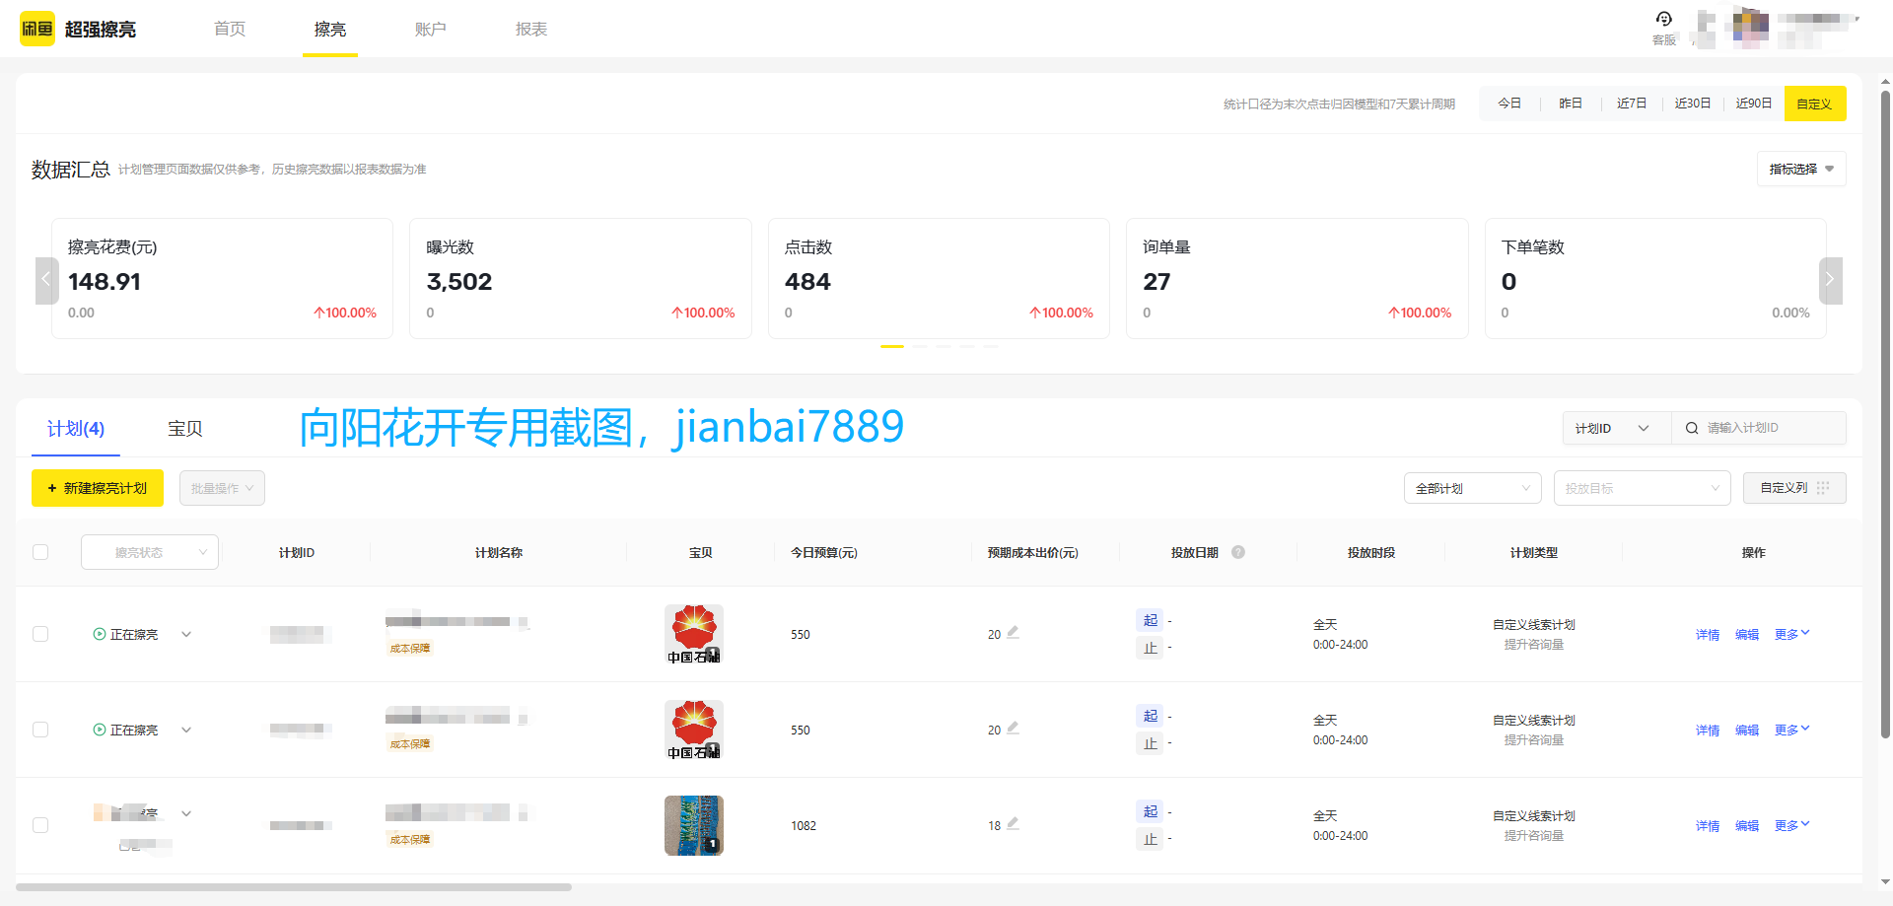Open 批量操作 batch actions dropdown
Screen dimensions: 1893x906
tap(222, 488)
